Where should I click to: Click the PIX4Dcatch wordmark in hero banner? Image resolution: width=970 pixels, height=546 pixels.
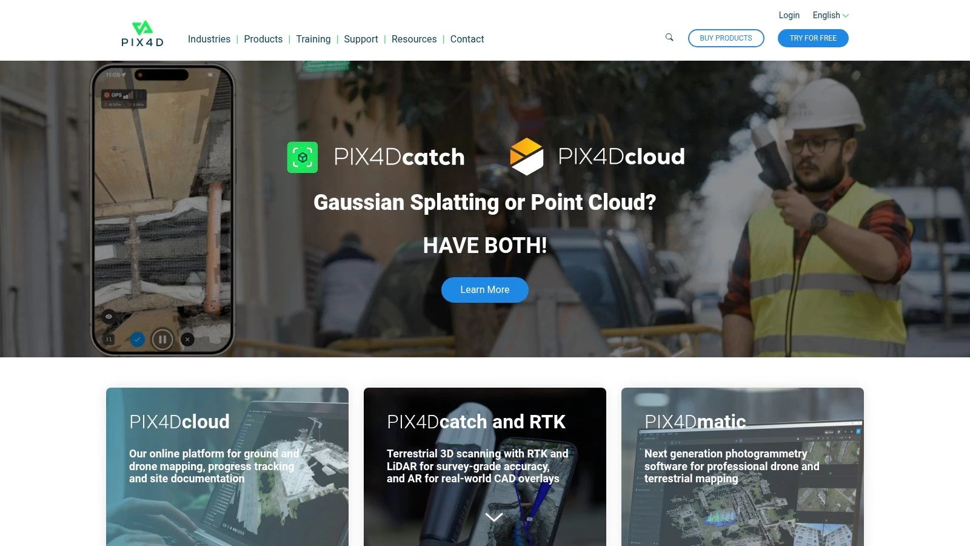point(399,157)
